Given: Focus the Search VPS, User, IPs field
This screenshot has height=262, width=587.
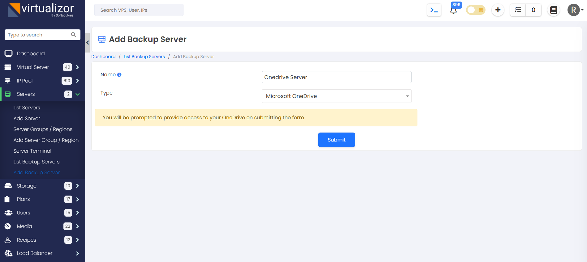Looking at the screenshot, I should (x=139, y=10).
